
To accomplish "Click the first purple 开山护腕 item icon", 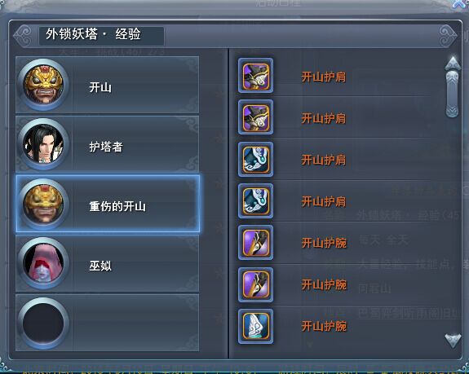I will pos(256,243).
